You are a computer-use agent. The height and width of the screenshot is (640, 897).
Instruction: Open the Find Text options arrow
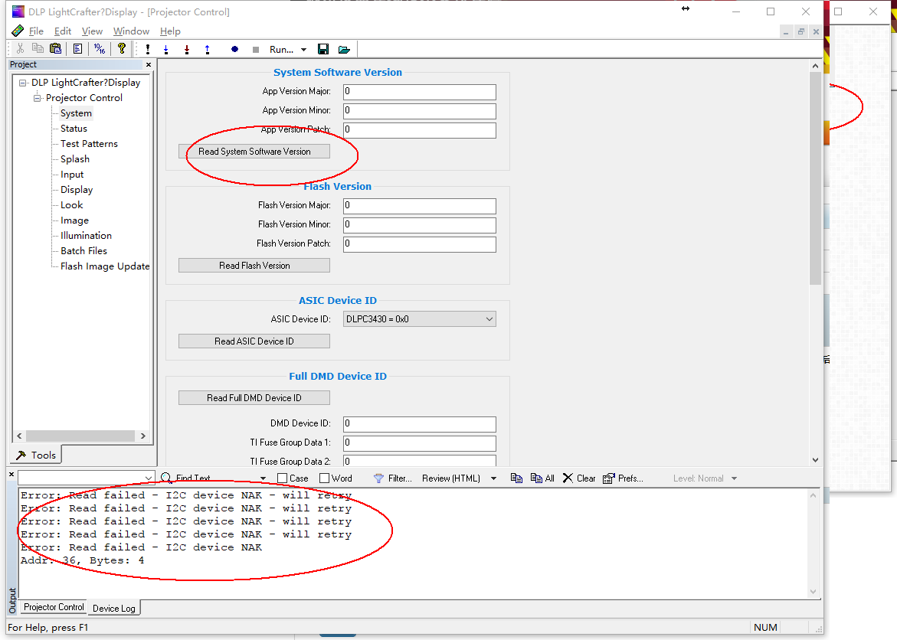(264, 478)
